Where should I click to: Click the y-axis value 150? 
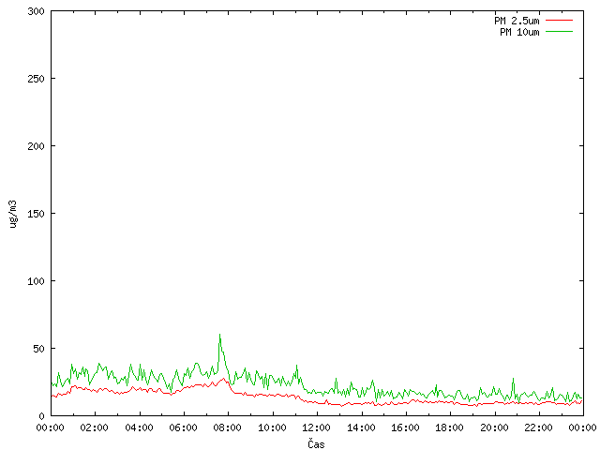pyautogui.click(x=36, y=214)
